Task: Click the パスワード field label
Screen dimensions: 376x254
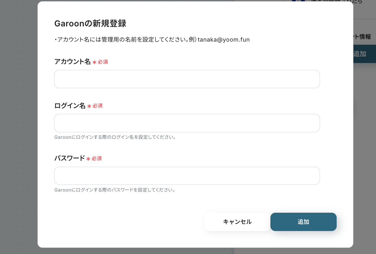Action: coord(69,158)
